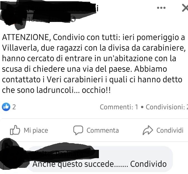Image resolution: width=188 pixels, height=174 pixels.
Task: Select the 'Commenta' text button
Action: tap(103, 130)
